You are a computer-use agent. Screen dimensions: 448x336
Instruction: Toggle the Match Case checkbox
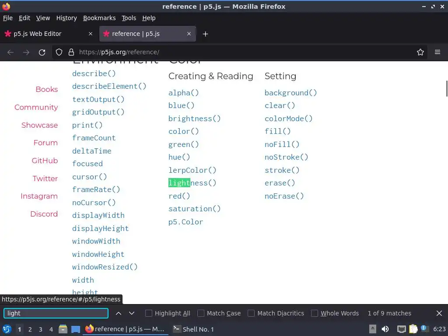(x=201, y=313)
